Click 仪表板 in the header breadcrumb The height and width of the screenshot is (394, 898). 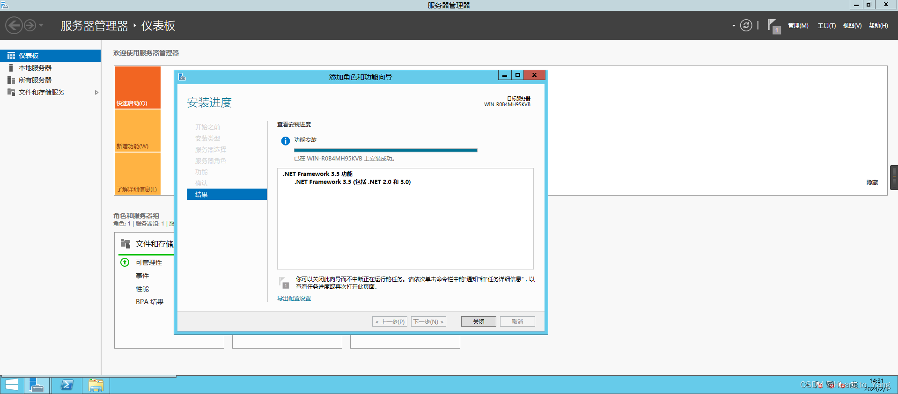click(158, 26)
